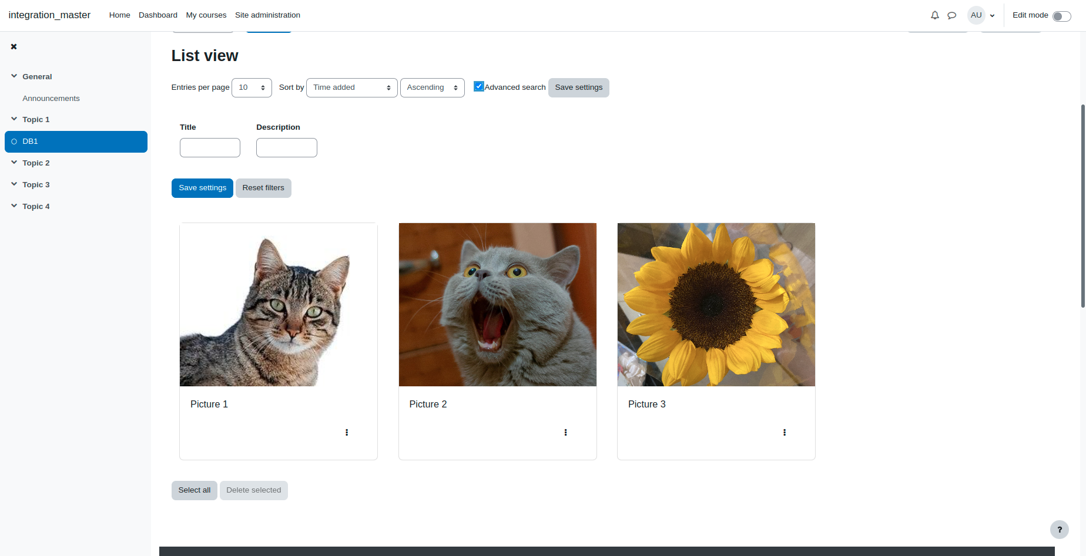The width and height of the screenshot is (1086, 556).
Task: Click the Picture 3 title text
Action: tap(647, 404)
